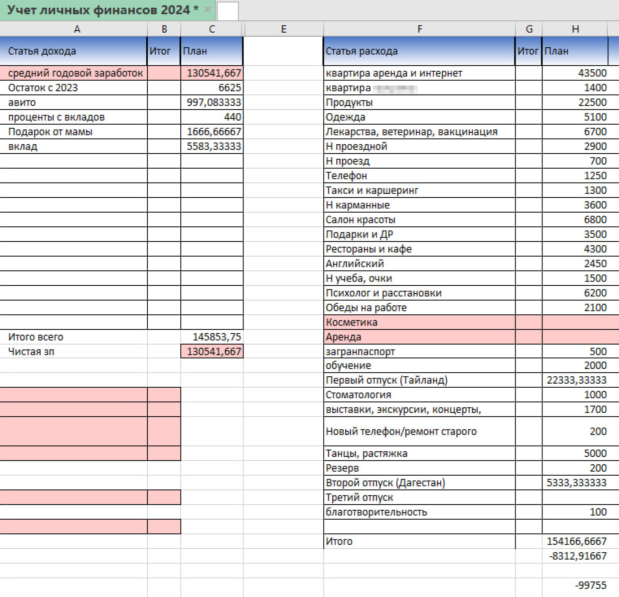Viewport: 619px width, 597px height.
Task: Click the balance value -8312,91667
Action: coord(575,556)
